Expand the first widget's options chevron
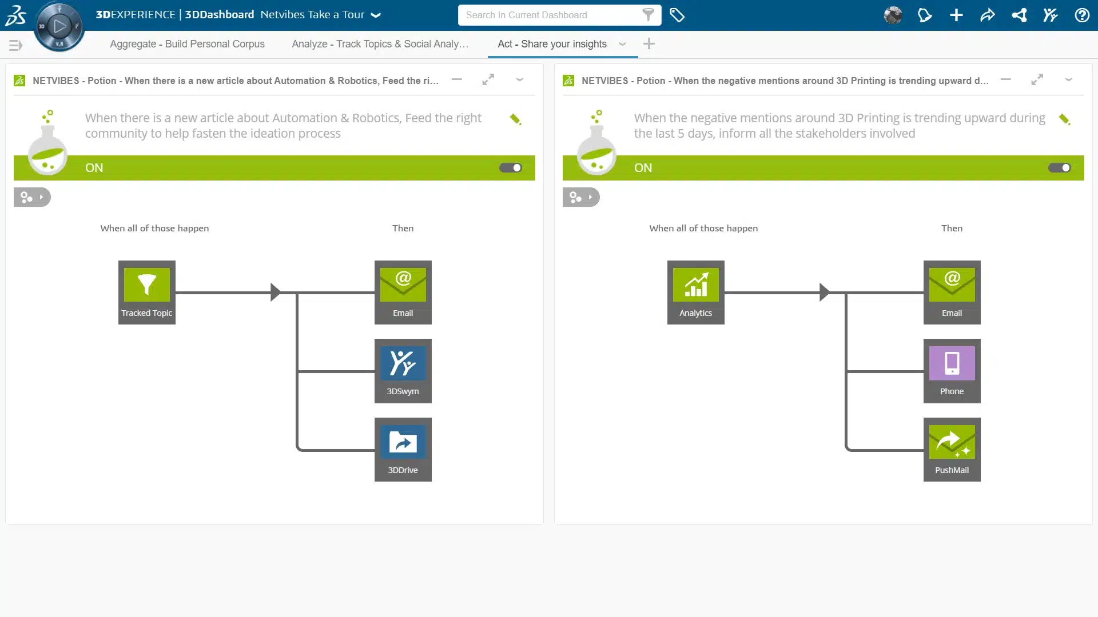Image resolution: width=1098 pixels, height=617 pixels. pyautogui.click(x=520, y=80)
